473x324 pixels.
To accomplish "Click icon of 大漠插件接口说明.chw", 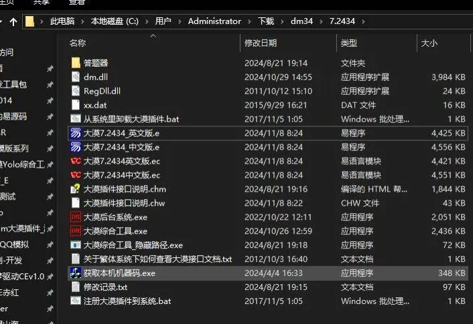I will tap(76, 203).
